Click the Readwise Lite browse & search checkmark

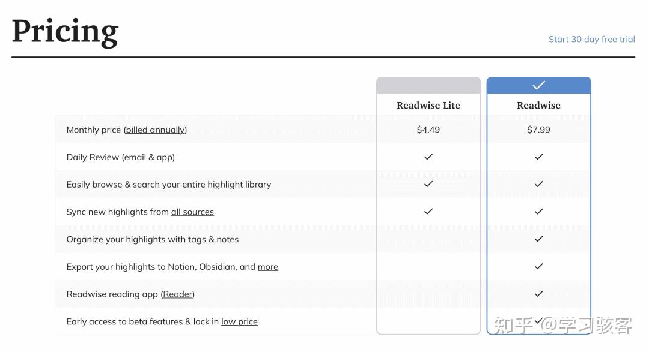[x=428, y=184]
